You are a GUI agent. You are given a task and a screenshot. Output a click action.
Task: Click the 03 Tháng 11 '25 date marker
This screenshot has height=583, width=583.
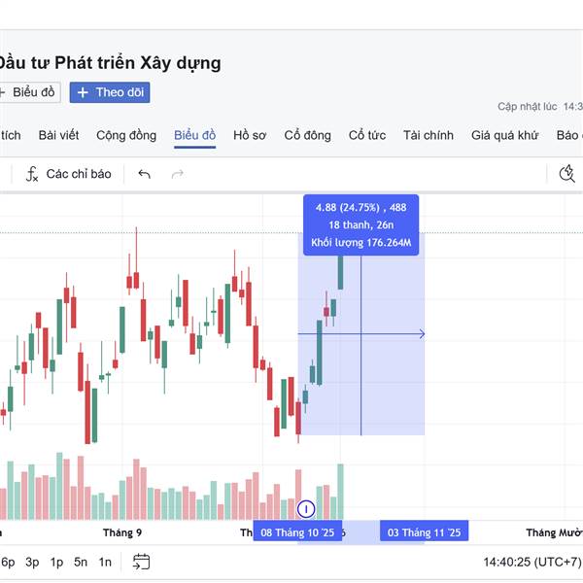pyautogui.click(x=424, y=532)
